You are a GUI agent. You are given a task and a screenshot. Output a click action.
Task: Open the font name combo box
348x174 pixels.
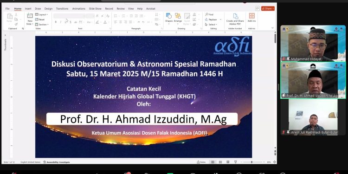pyautogui.click(x=69, y=16)
